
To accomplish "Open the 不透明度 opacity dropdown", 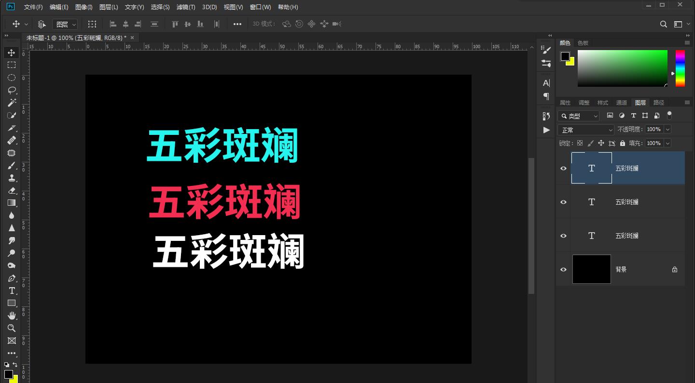I will (x=668, y=129).
